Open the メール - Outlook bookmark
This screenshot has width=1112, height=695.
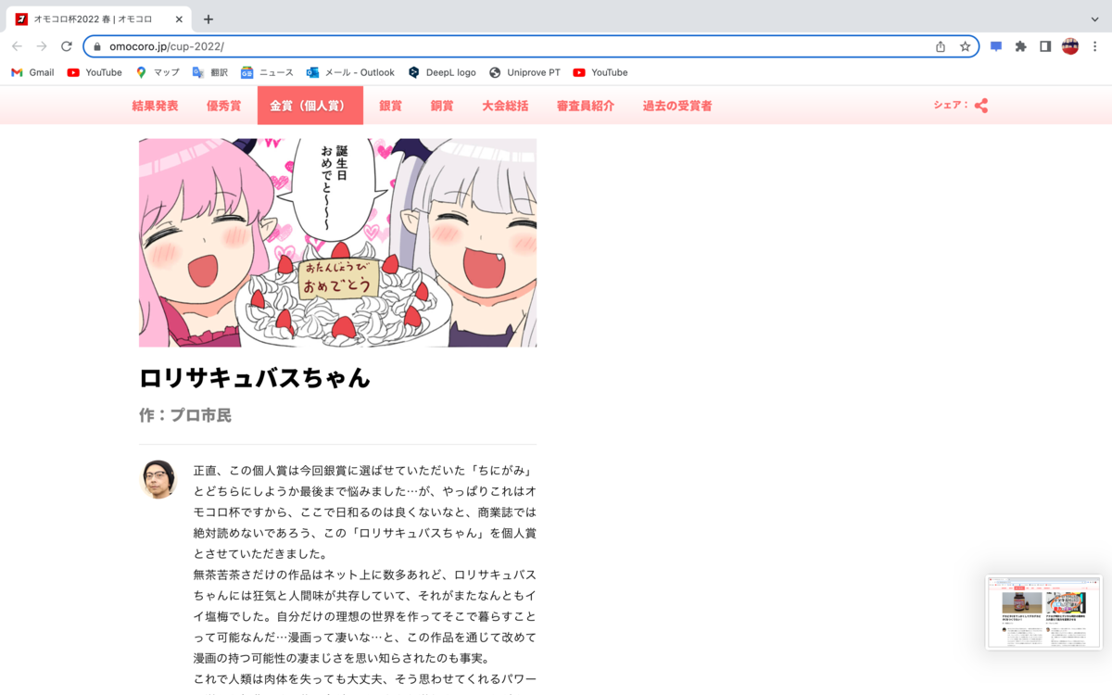[x=350, y=72]
